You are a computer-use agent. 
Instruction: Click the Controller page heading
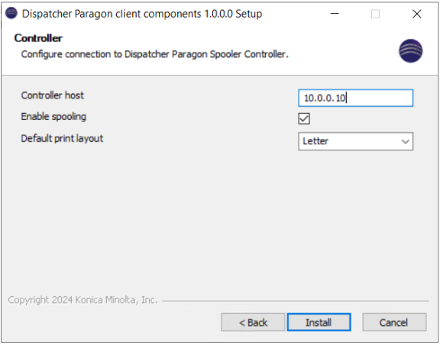[x=38, y=38]
